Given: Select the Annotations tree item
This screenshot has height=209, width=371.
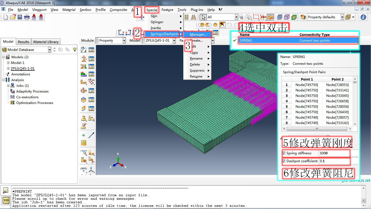Looking at the screenshot, I should click(21, 74).
